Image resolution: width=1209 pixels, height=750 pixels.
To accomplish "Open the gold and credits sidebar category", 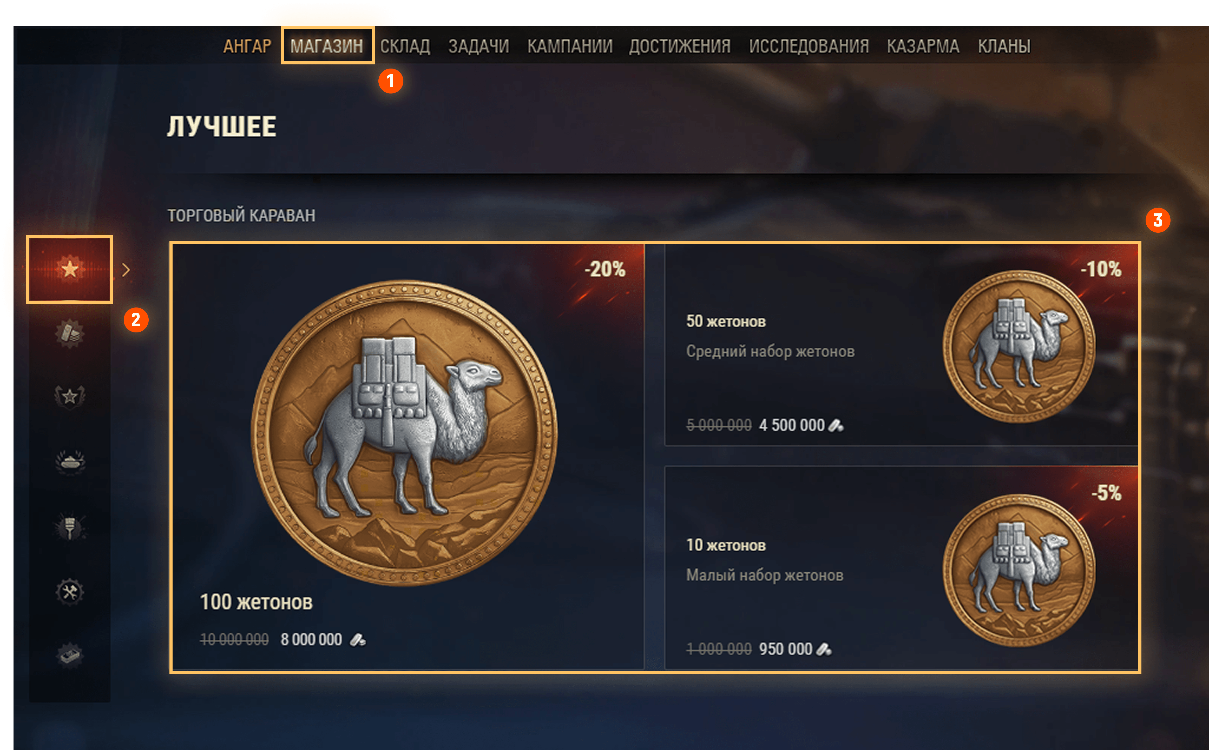I will [69, 333].
